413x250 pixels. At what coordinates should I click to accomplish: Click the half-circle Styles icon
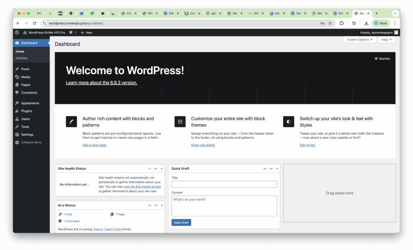(288, 121)
